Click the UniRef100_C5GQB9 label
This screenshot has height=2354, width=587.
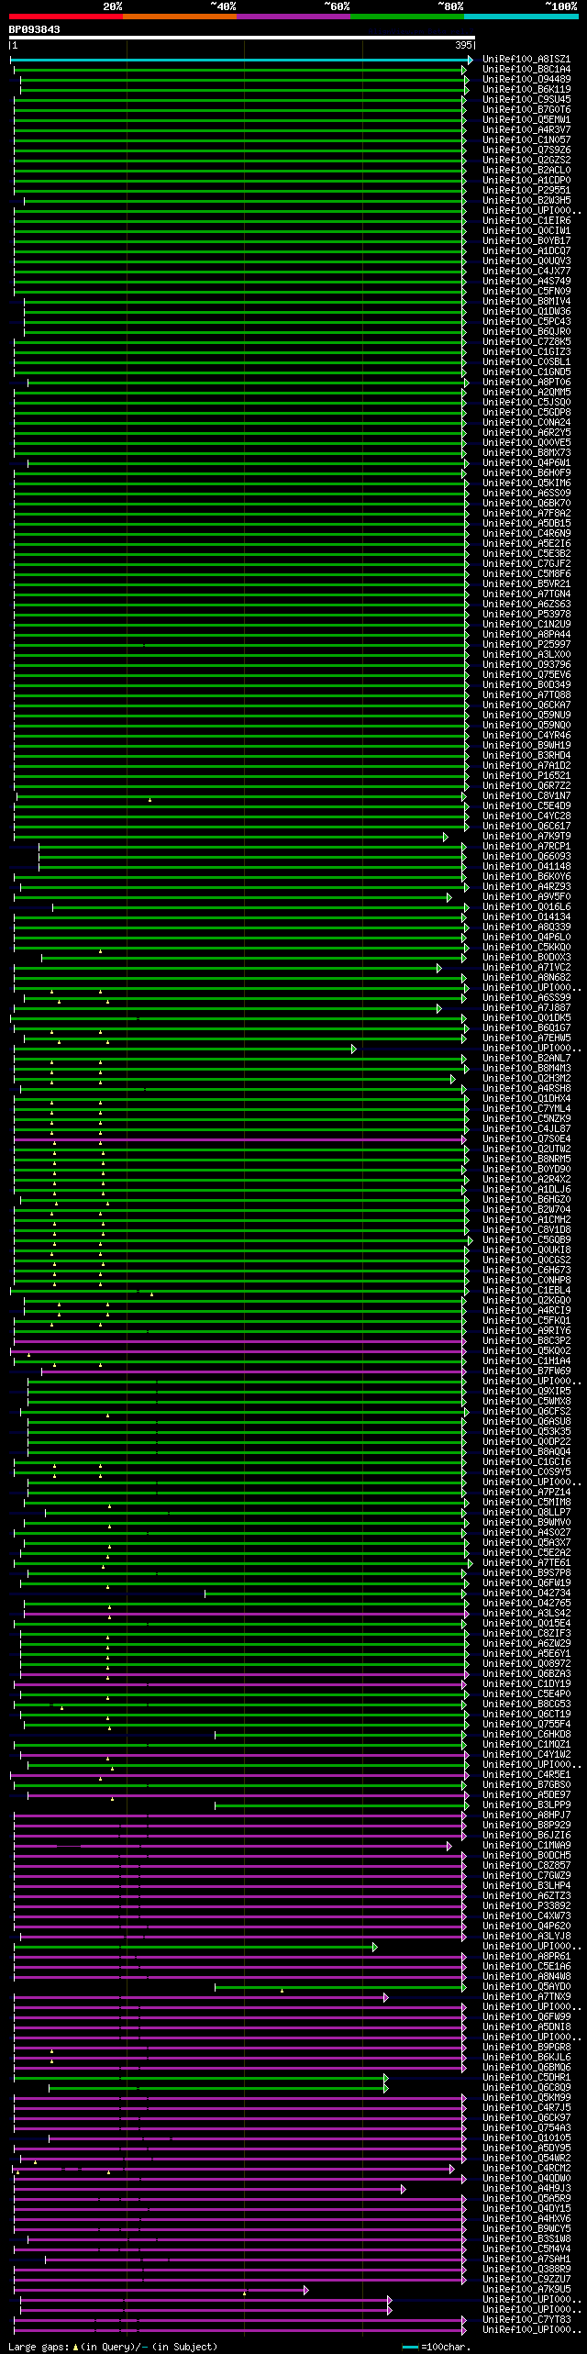(526, 1240)
